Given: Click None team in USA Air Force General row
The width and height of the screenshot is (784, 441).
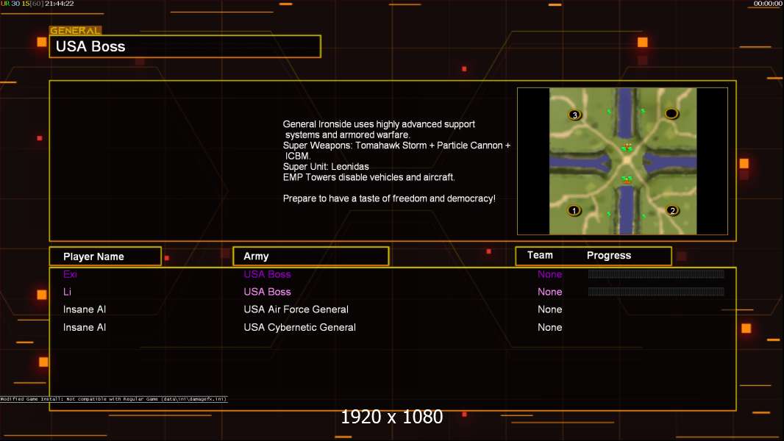Looking at the screenshot, I should 549,309.
